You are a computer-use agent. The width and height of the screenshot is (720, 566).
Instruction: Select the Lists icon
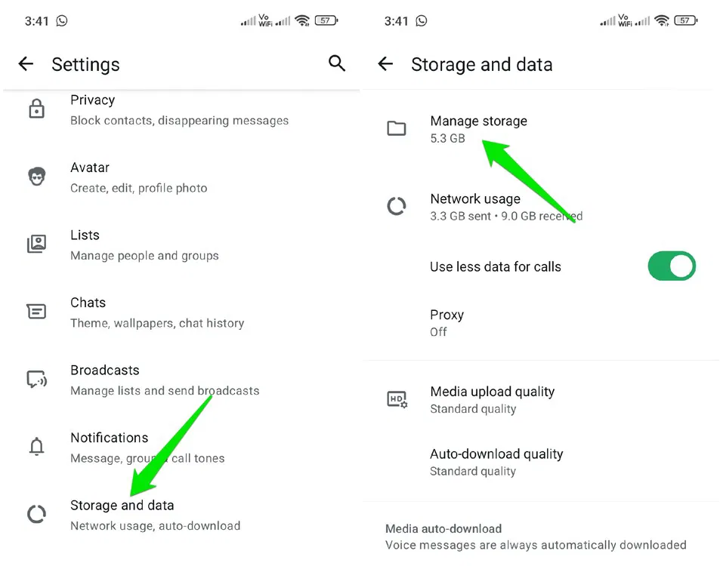pos(36,244)
